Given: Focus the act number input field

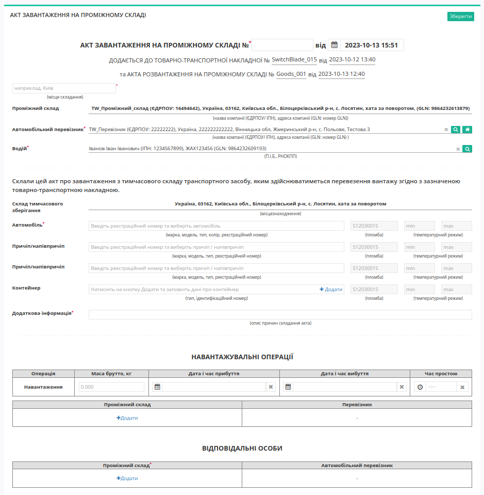Looking at the screenshot, I should pyautogui.click(x=282, y=45).
